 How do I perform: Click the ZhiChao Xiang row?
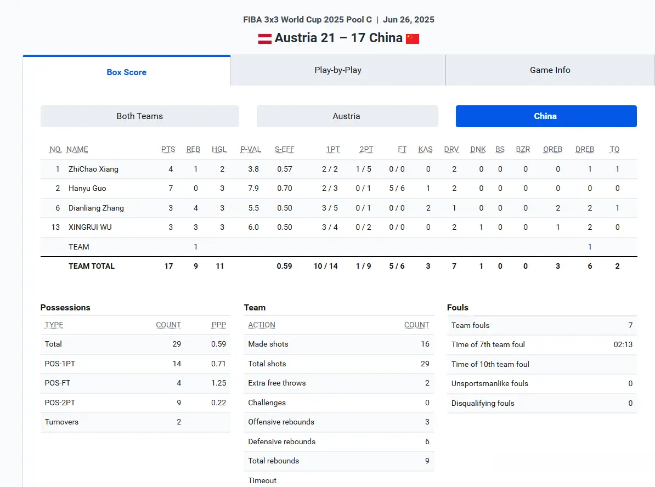pyautogui.click(x=339, y=169)
